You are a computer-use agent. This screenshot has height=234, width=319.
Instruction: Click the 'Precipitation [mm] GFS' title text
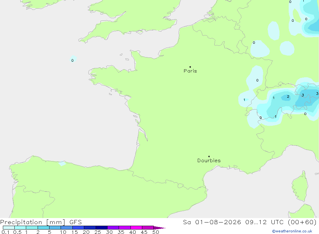coord(41,222)
